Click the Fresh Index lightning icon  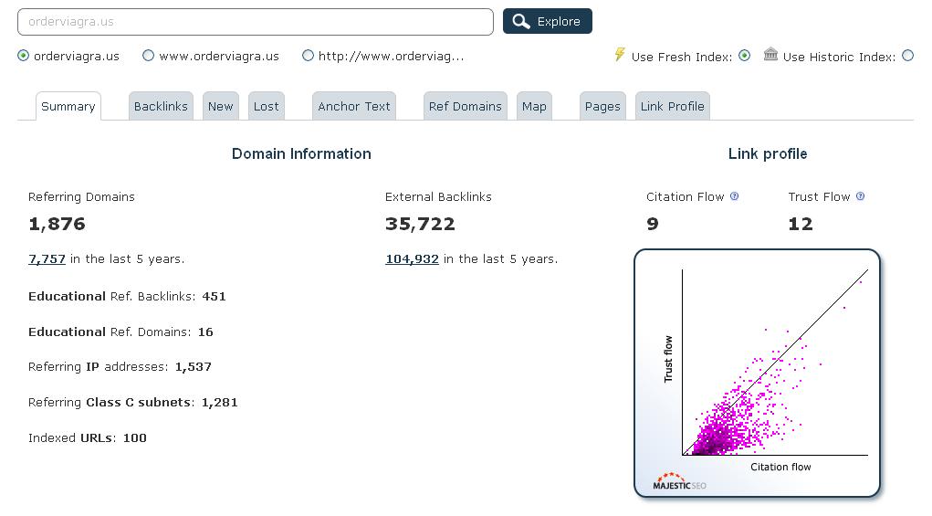tap(619, 55)
